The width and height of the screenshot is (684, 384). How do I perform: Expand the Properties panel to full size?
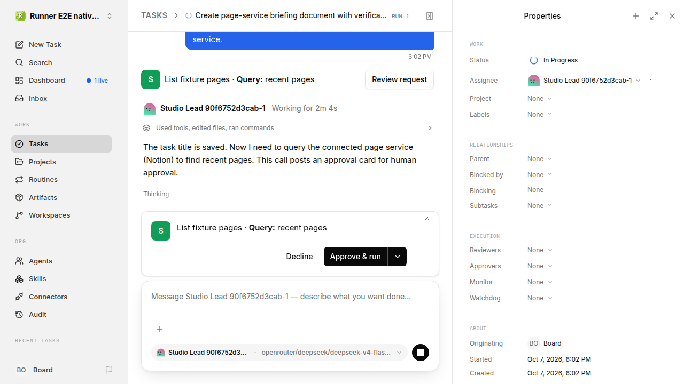654,16
